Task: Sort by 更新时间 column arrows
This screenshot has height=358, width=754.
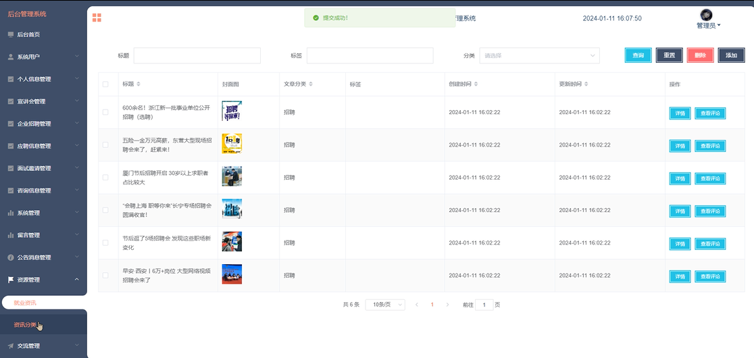Action: click(x=586, y=84)
